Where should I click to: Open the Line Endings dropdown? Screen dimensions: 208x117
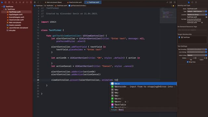(197, 52)
